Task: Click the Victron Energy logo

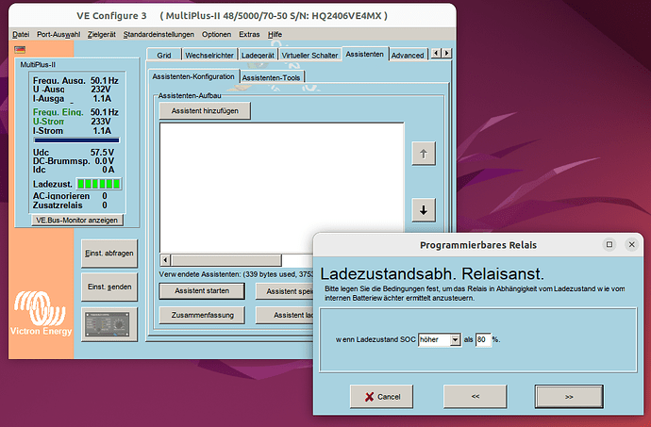Action: coord(41,313)
